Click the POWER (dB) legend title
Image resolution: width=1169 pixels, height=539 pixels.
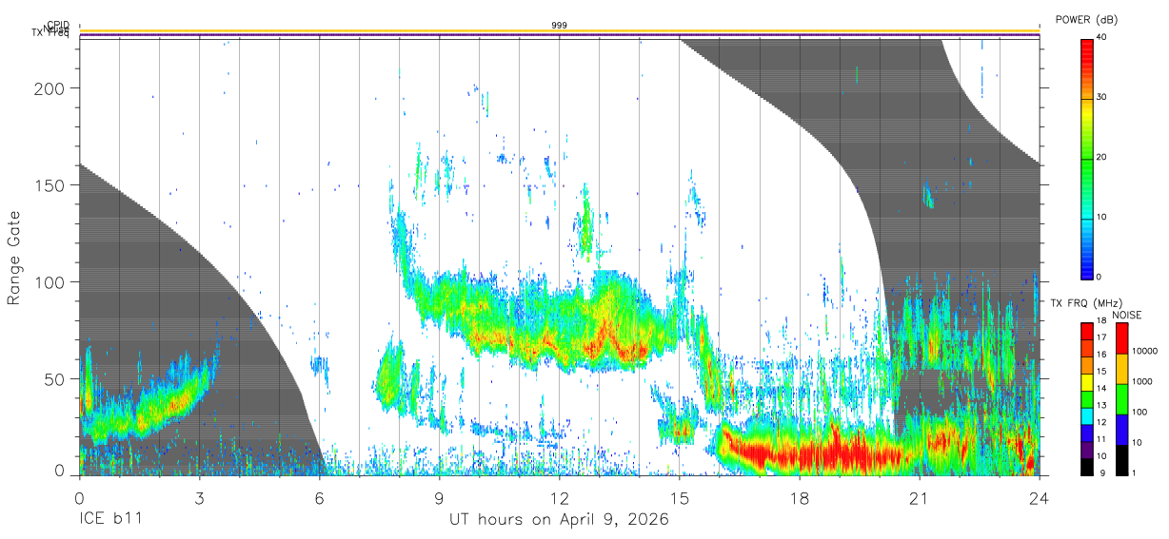pos(1087,20)
